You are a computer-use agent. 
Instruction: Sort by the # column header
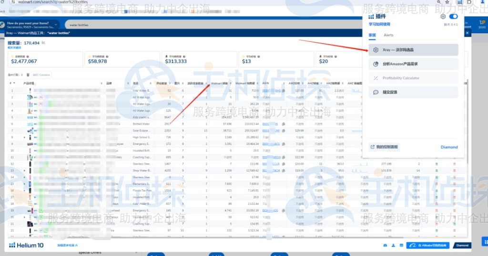12,83
